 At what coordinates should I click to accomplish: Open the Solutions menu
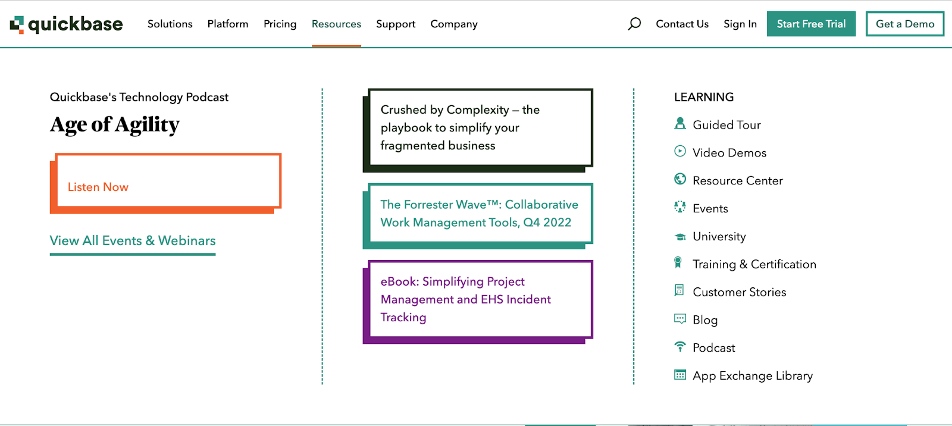coord(170,24)
